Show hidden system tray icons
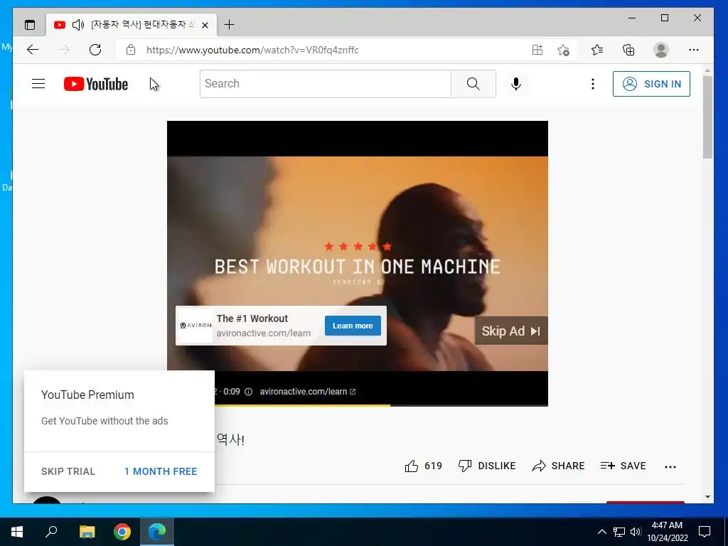The height and width of the screenshot is (546, 728). [601, 532]
